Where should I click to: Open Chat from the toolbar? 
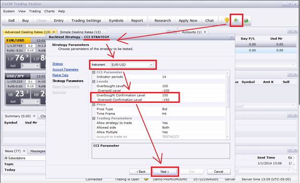pyautogui.click(x=209, y=21)
